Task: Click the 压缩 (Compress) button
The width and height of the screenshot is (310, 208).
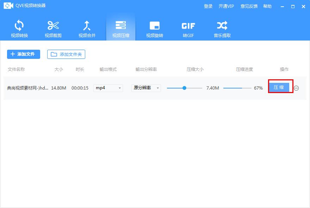Action: 279,88
